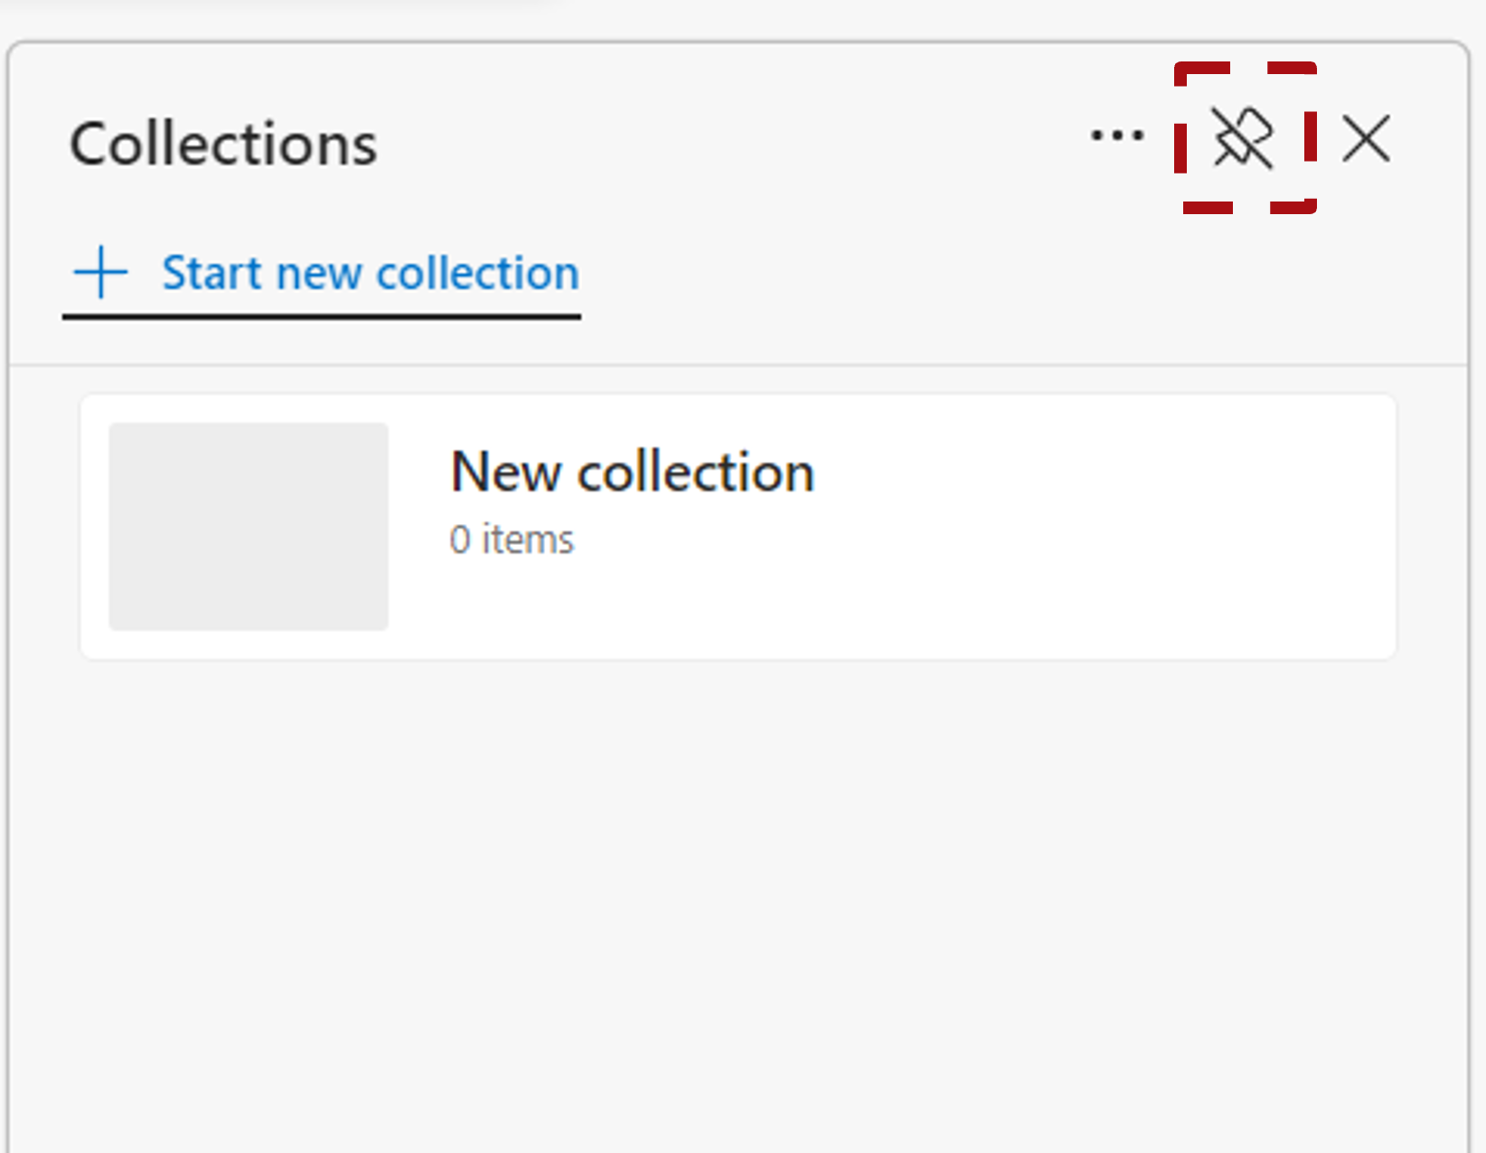Click the "New collection" title text
1486x1153 pixels.
pyautogui.click(x=633, y=472)
